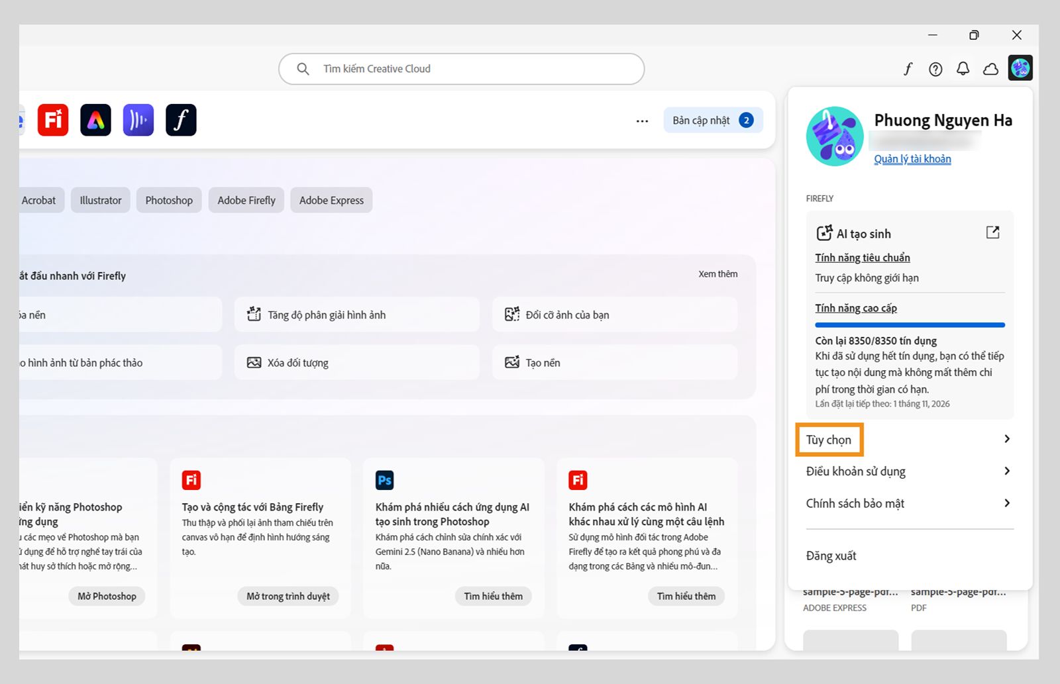Select the Adobe Firefly filter chip

coord(246,200)
